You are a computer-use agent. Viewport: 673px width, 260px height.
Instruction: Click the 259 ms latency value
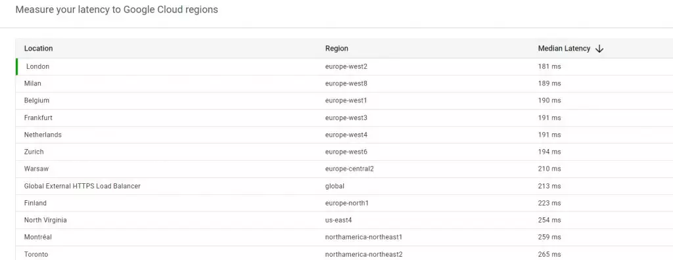click(549, 237)
